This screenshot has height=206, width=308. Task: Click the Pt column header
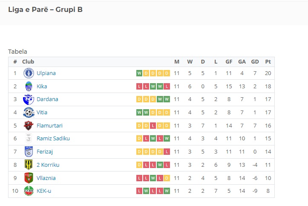[x=268, y=62]
